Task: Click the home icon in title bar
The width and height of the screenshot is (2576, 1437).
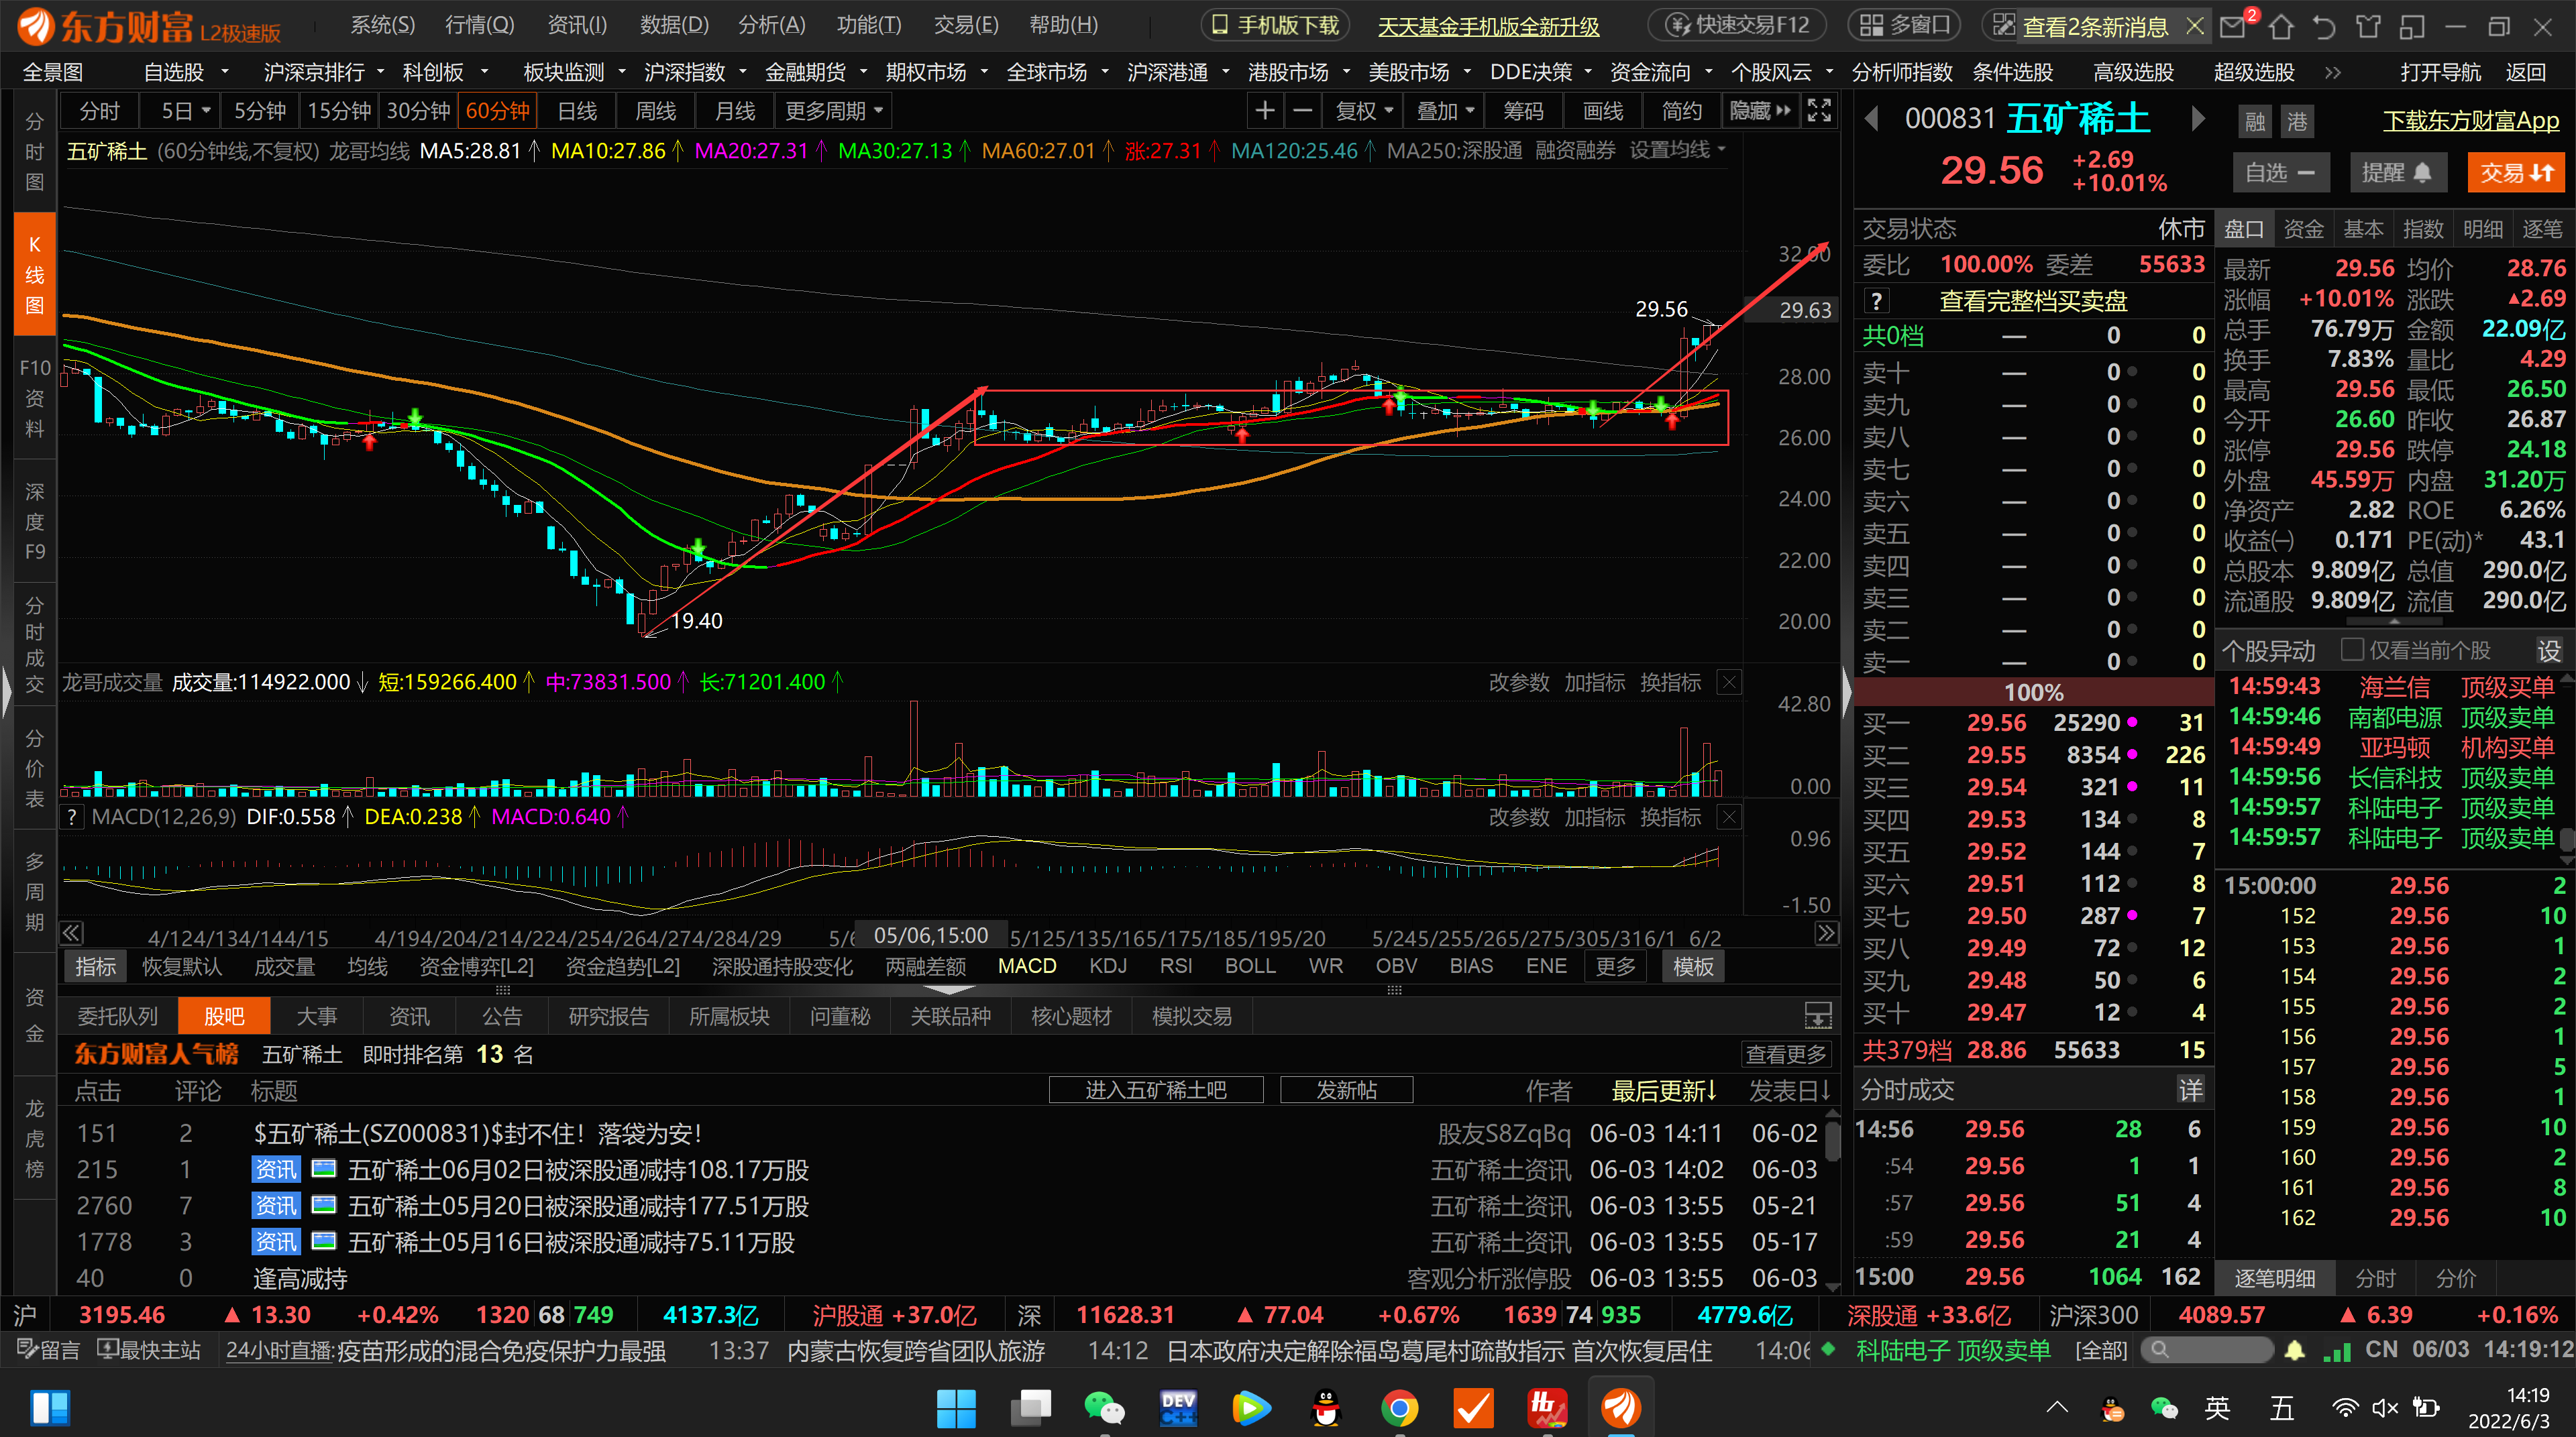Action: pos(2281,26)
